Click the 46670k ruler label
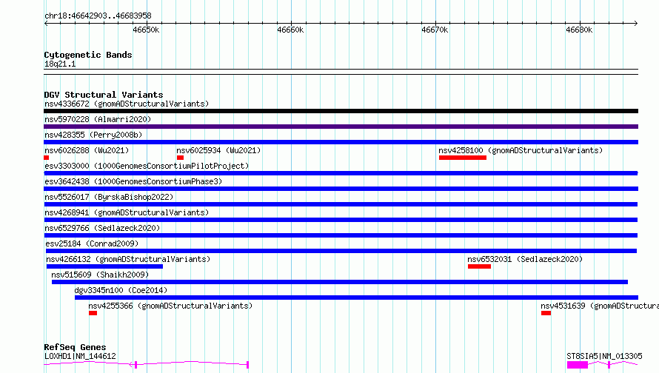659x373 pixels. 435,30
